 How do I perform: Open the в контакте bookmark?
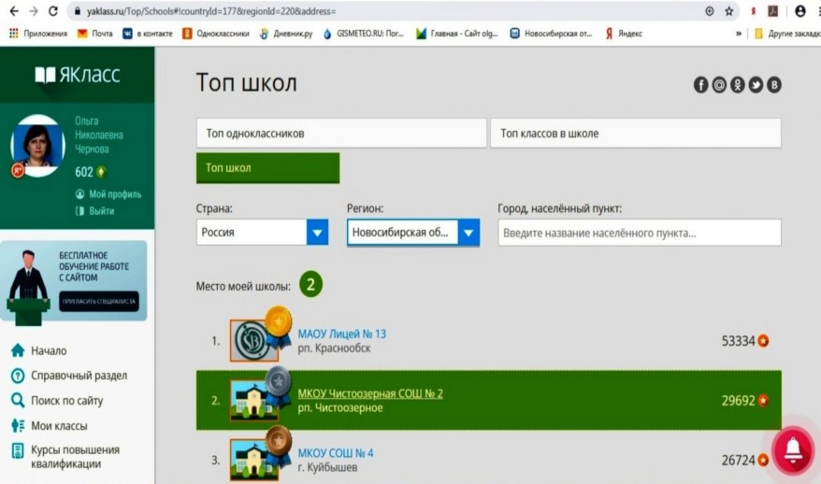point(148,34)
